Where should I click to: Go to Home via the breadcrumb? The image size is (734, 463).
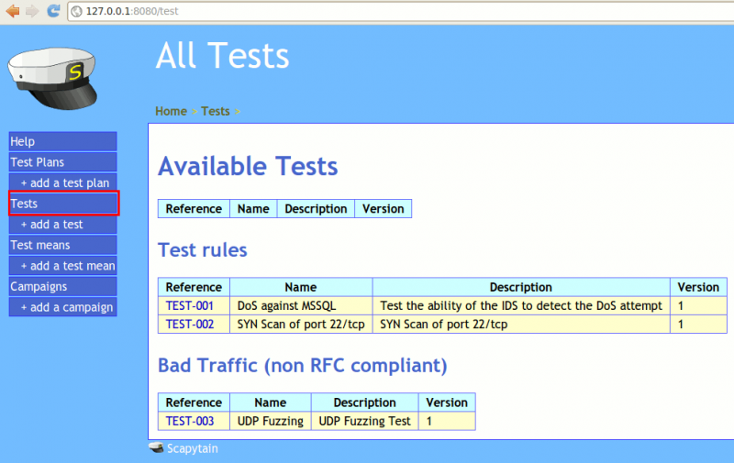click(171, 111)
